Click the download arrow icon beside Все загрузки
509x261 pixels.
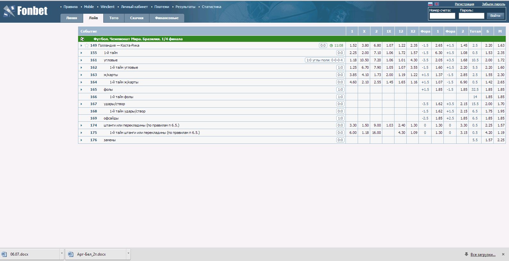466,254
